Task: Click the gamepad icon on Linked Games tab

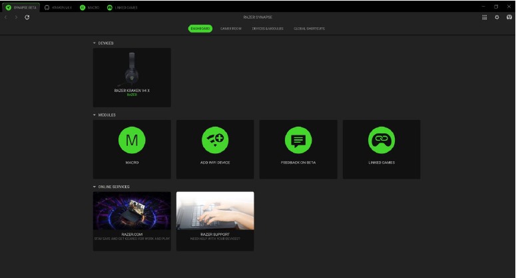Action: pos(110,7)
